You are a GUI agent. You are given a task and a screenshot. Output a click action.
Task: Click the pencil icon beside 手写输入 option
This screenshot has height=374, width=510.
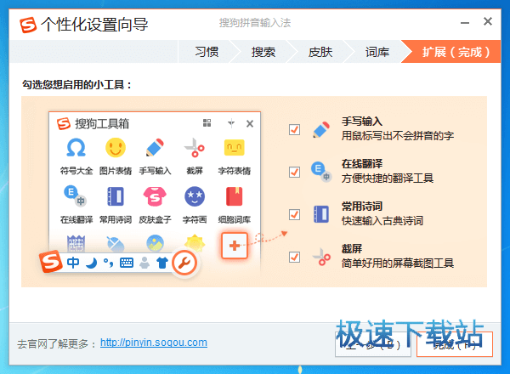(x=321, y=130)
